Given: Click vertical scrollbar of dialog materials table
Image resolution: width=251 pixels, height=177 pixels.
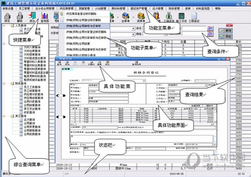Looking at the screenshot, I should click(x=215, y=115).
